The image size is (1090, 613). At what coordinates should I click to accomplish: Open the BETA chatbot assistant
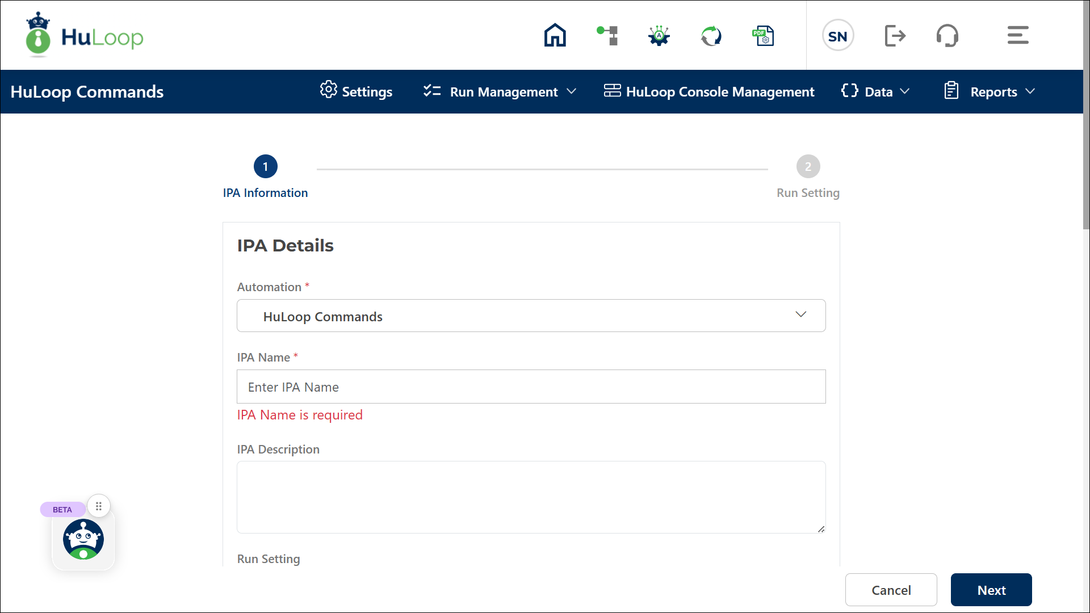coord(83,539)
